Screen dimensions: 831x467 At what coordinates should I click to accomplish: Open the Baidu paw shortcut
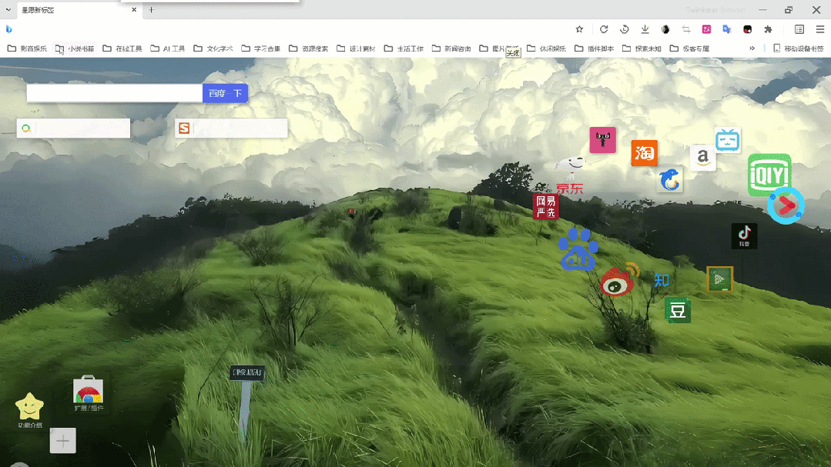pos(578,249)
